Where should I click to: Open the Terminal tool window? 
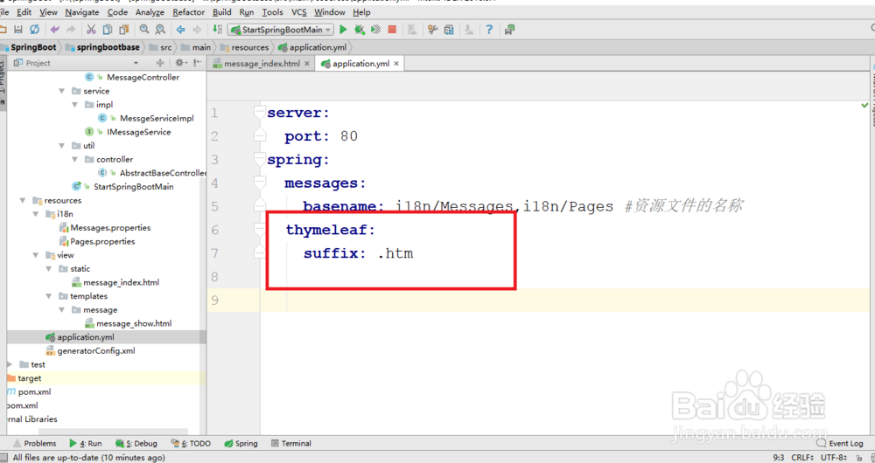click(x=290, y=444)
